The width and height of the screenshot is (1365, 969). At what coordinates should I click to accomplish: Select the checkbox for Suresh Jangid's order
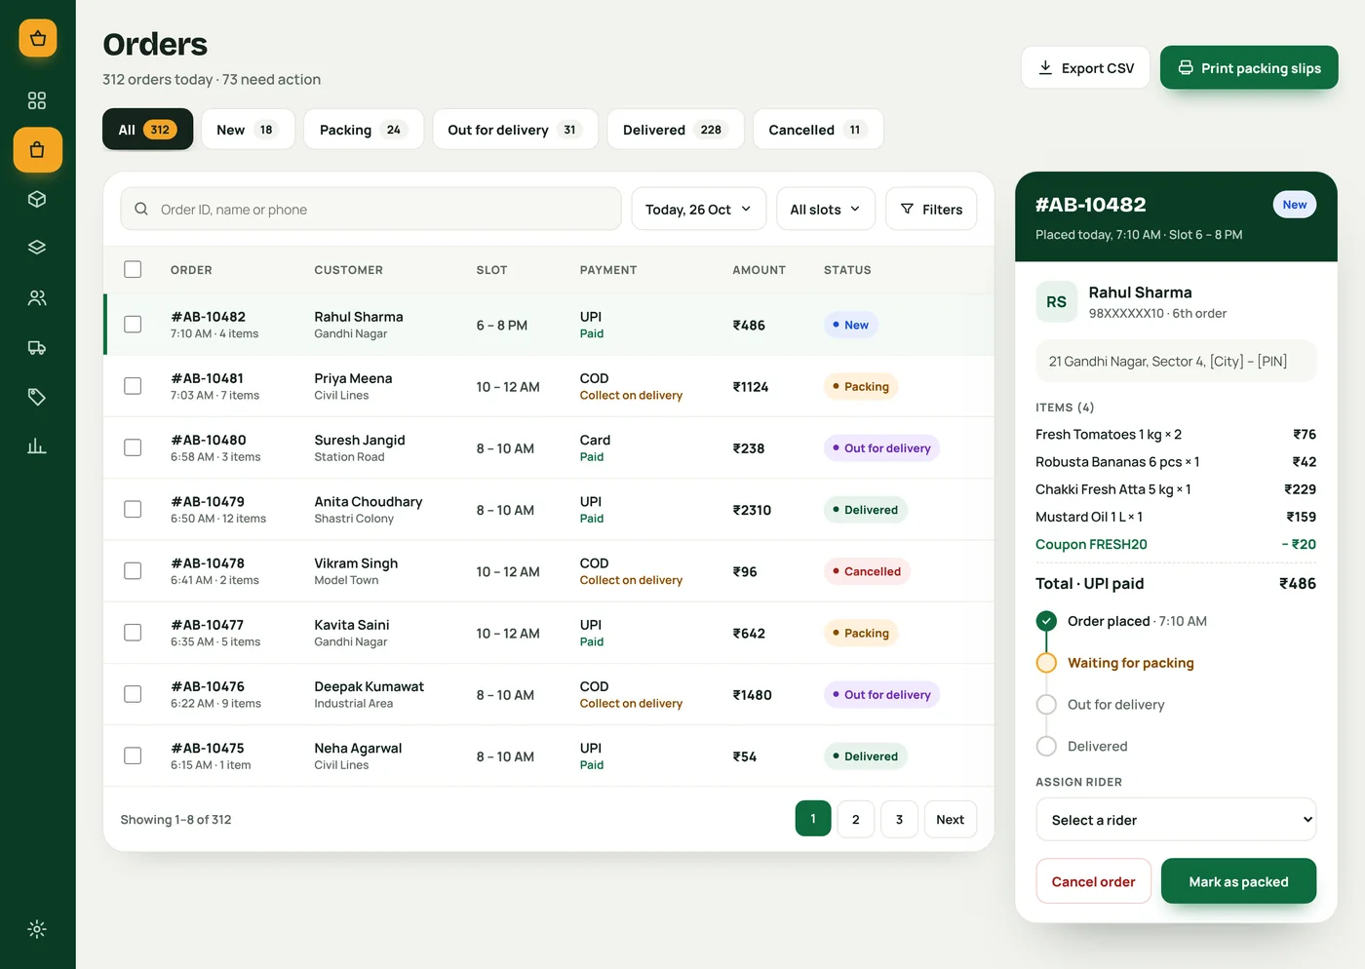[x=133, y=447]
